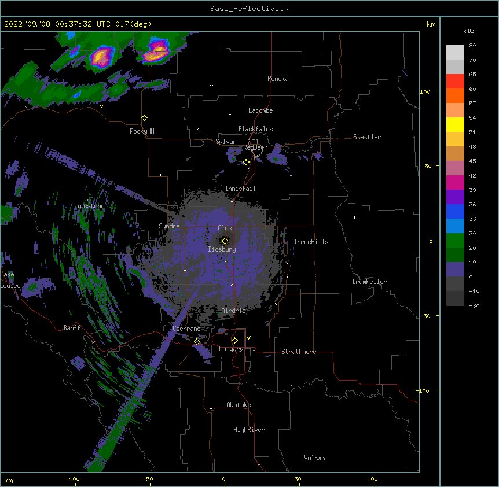Click the yellow diamond marker above RockyMH
Viewport: 499px width, 487px height.
(144, 118)
